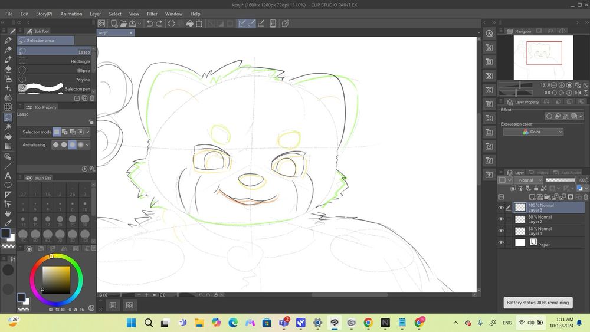The height and width of the screenshot is (332, 590).
Task: Choose the Ellipse selection sub tool
Action: pyautogui.click(x=83, y=71)
